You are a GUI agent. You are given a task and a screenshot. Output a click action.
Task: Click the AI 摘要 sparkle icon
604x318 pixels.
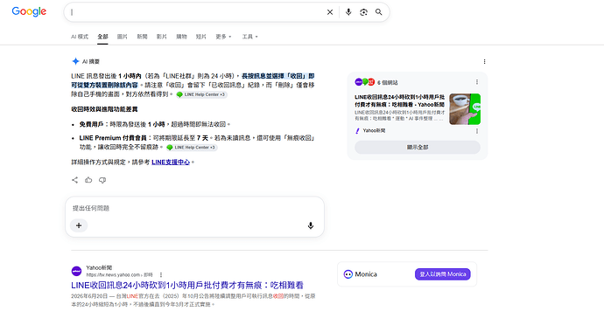(75, 61)
